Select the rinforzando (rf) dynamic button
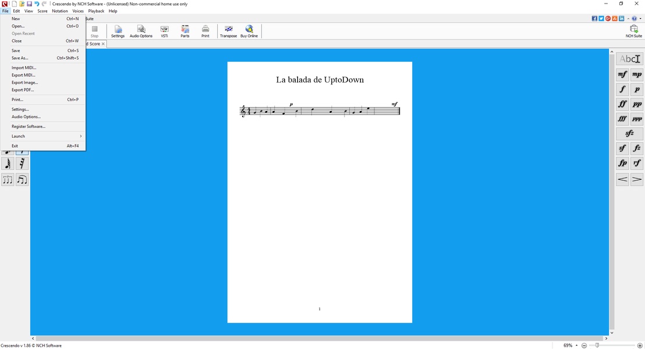Screen dimensions: 645x349 pos(637,163)
